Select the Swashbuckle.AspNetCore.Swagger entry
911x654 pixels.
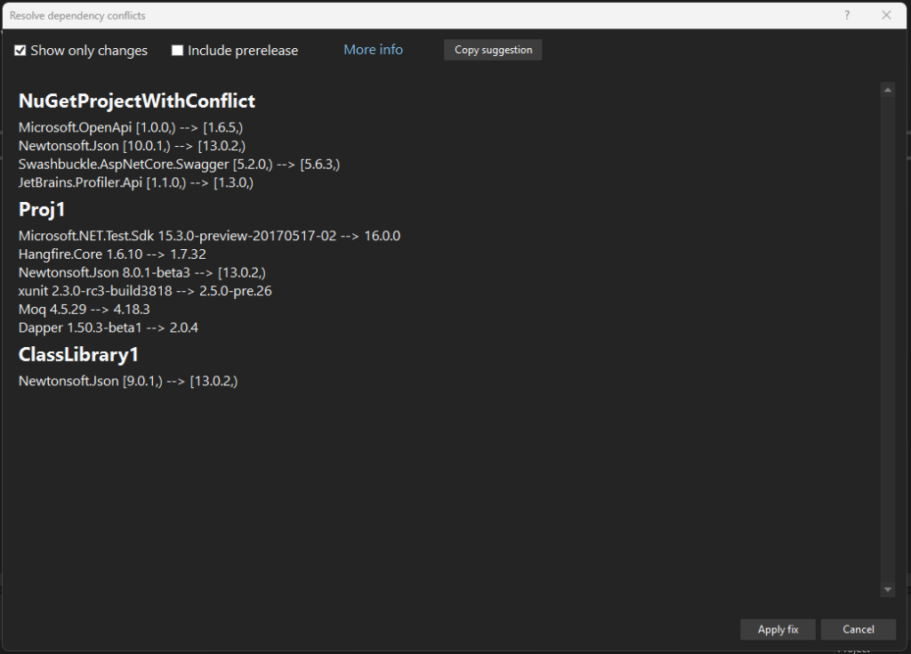click(x=179, y=164)
